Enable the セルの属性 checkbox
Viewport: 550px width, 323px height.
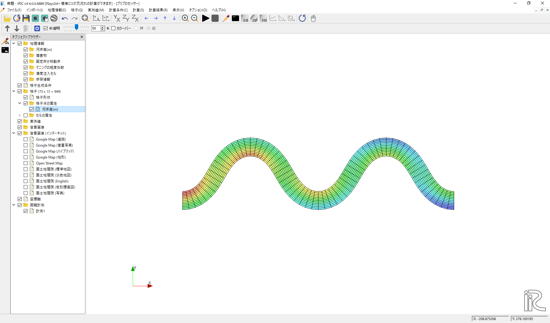(x=26, y=115)
